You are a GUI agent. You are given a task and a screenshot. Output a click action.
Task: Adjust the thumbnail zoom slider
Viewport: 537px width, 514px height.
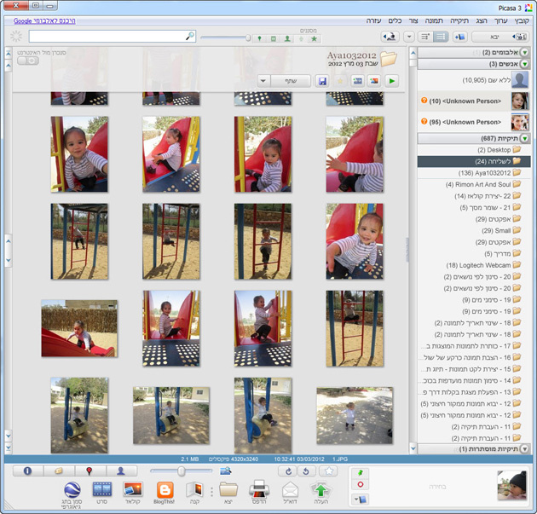coord(182,471)
